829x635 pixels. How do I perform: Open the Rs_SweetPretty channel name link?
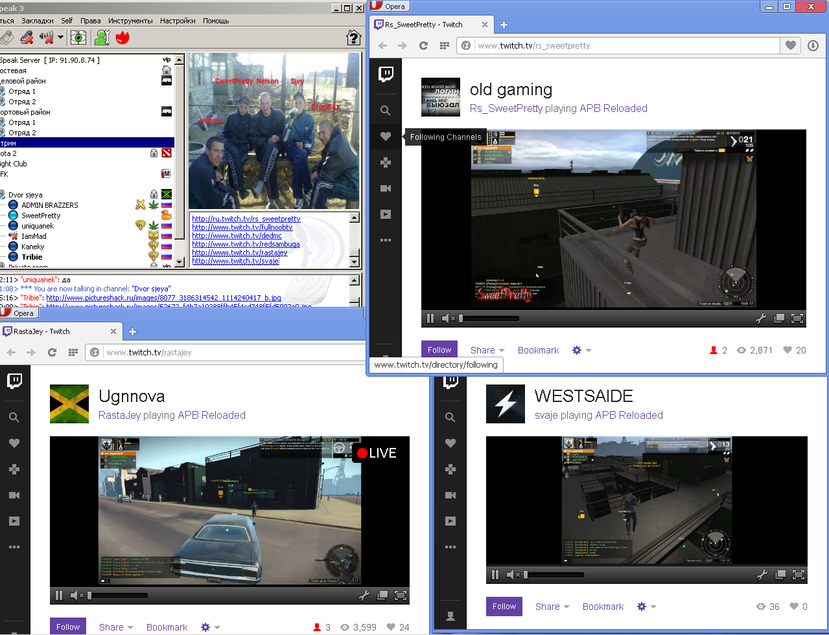(x=506, y=108)
